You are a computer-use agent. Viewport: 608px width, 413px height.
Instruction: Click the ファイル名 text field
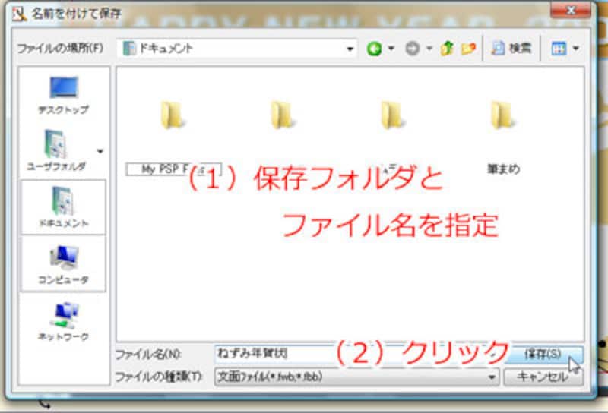click(x=356, y=354)
